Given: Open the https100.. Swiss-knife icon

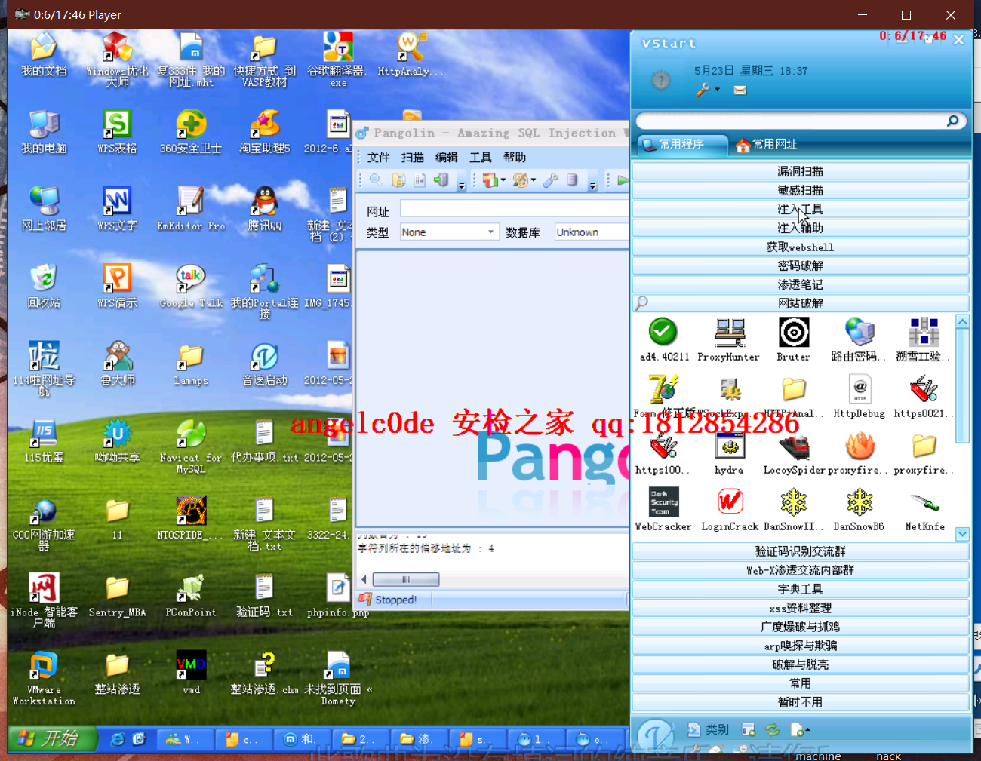Looking at the screenshot, I should 663,446.
